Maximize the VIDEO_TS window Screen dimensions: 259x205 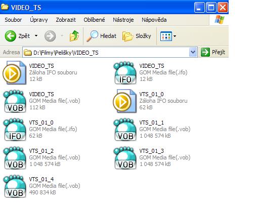[x=211, y=8]
